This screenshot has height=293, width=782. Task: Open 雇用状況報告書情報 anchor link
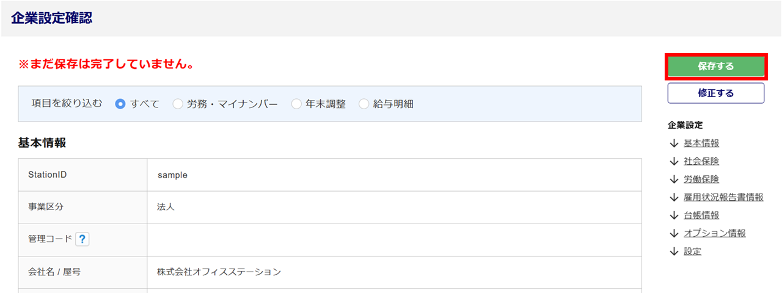point(723,197)
